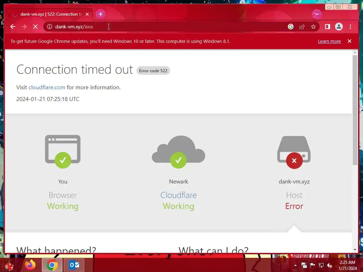The height and width of the screenshot is (272, 363).
Task: View site information icon in address bar
Action: [50, 27]
